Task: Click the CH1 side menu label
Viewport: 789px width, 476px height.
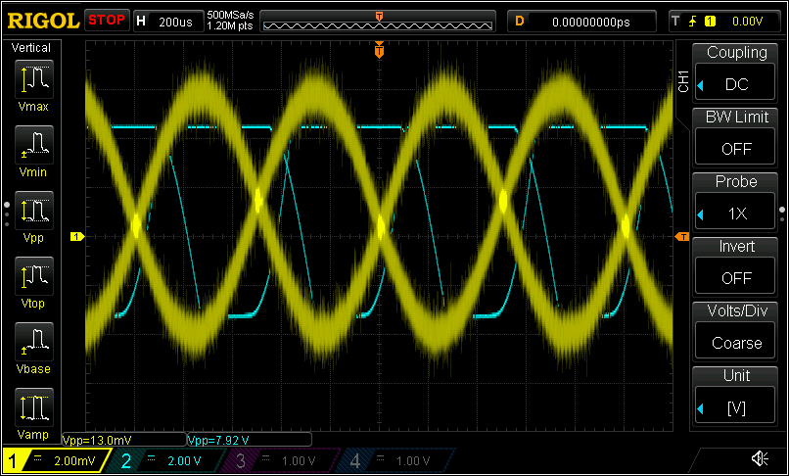Action: pyautogui.click(x=683, y=81)
